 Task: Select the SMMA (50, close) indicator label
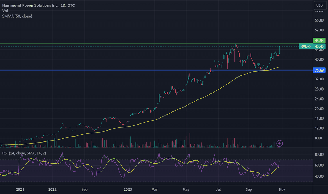(17, 16)
